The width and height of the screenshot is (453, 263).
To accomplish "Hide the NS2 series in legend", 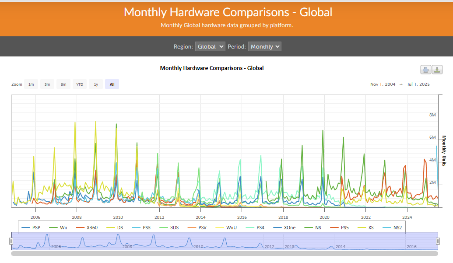I will click(392, 228).
